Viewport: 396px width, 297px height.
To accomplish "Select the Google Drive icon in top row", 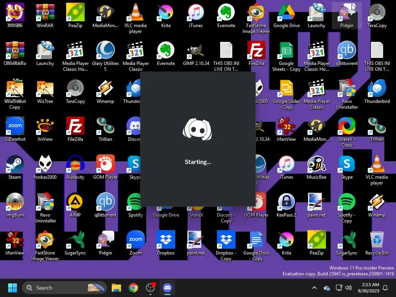I will pyautogui.click(x=287, y=15).
